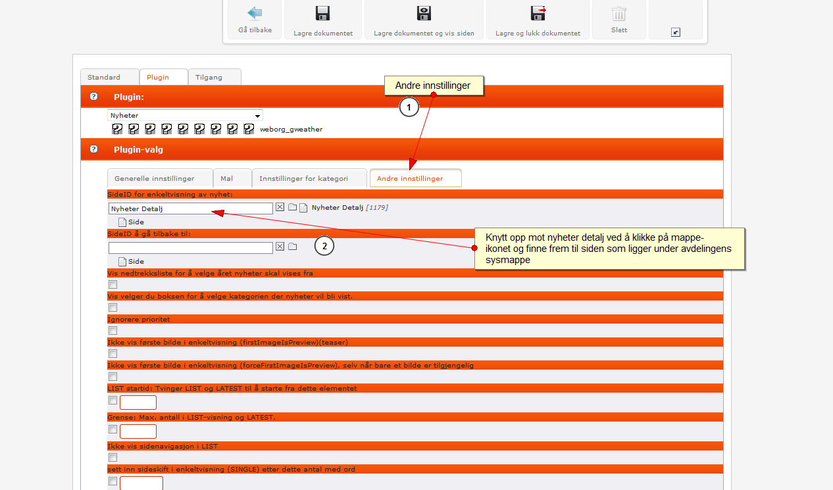This screenshot has width=833, height=490.
Task: Enable year dropdown list checkbox for nyheter
Action: pos(113,285)
